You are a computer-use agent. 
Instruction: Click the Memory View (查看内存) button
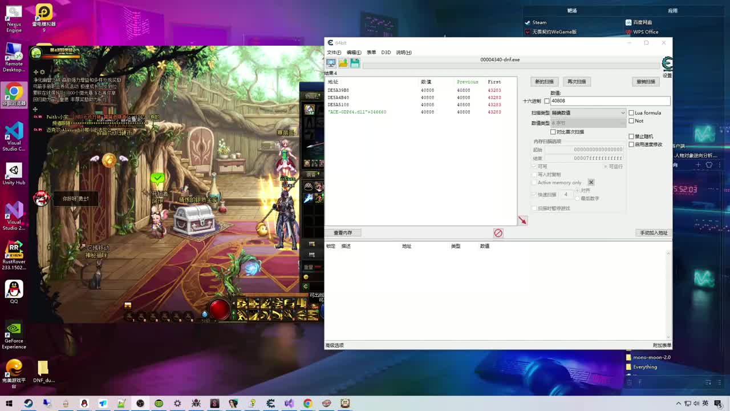click(343, 233)
